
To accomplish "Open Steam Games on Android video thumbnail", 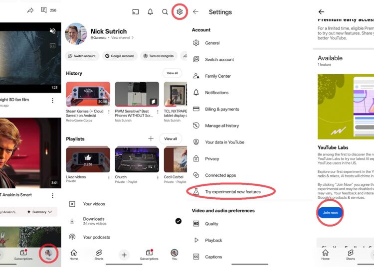I will click(88, 94).
